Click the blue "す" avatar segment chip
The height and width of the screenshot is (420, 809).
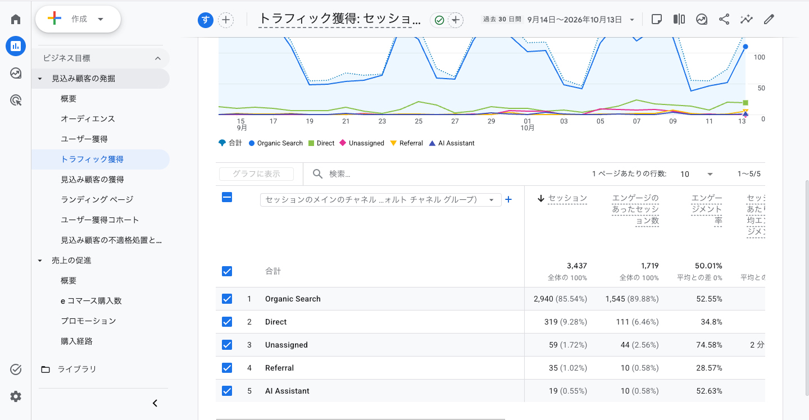206,20
